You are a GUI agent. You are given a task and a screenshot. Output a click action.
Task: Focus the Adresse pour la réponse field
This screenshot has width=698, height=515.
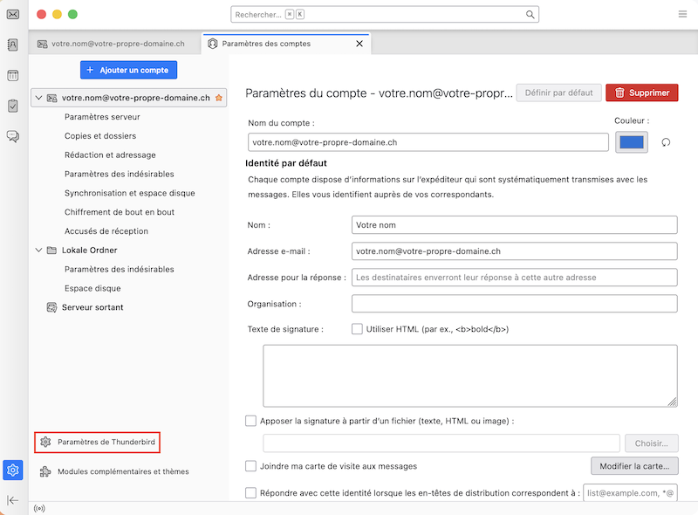coord(515,278)
